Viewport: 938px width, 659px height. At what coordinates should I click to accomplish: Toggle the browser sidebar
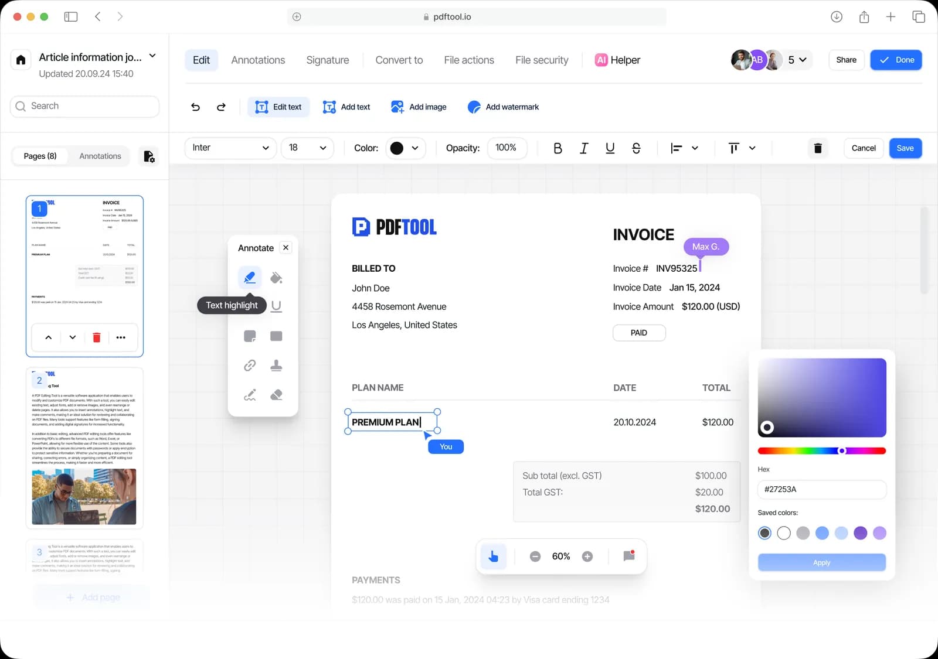point(71,17)
